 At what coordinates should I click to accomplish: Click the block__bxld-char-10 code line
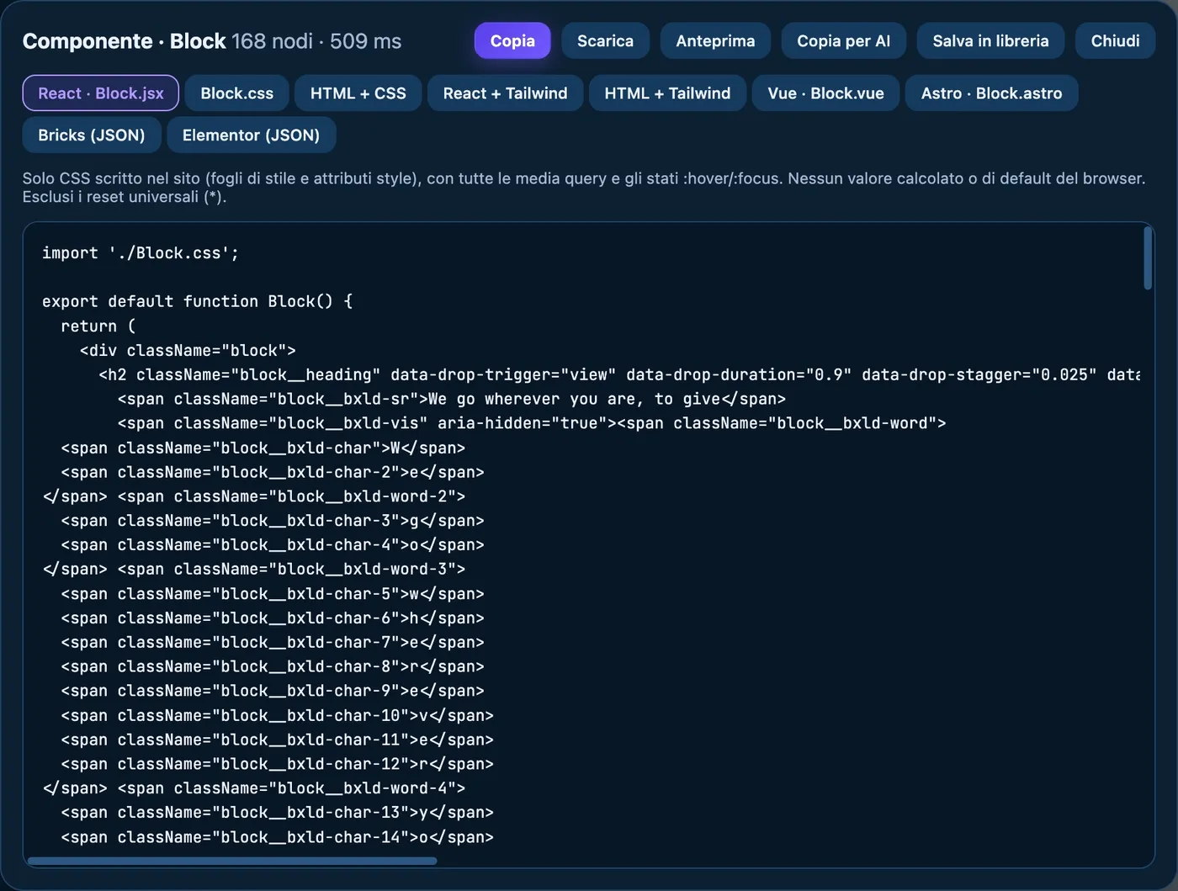[x=277, y=716]
